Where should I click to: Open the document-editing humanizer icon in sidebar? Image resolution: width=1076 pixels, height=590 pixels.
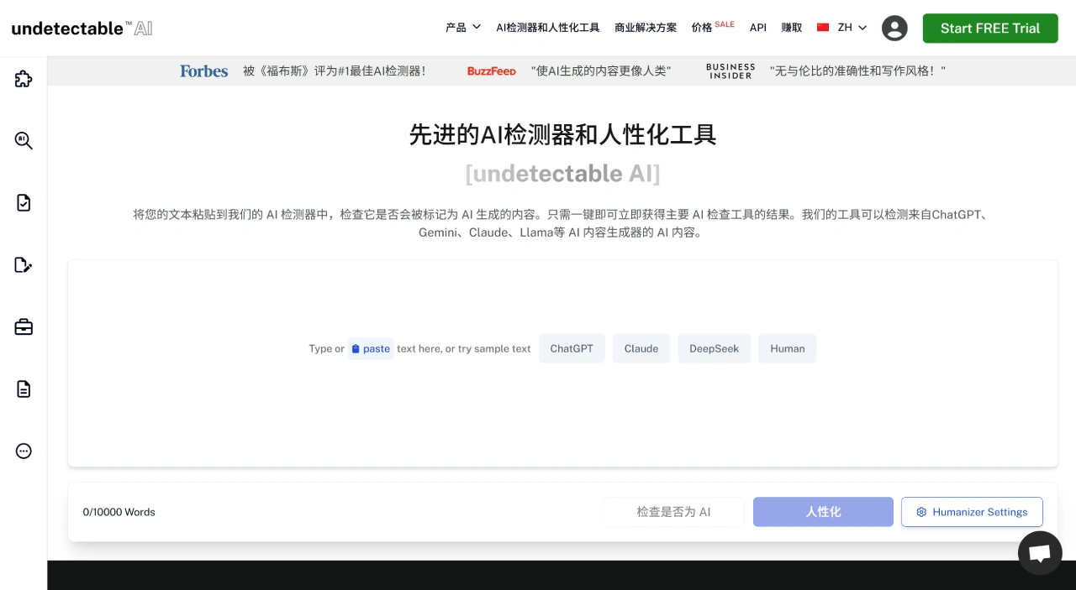click(23, 264)
